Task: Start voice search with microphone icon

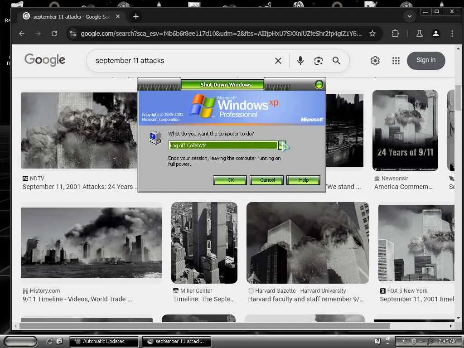Action: [300, 61]
